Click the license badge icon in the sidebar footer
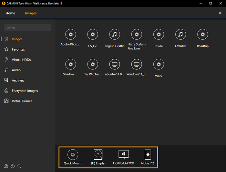Viewport: 226px width, 172px height. pyautogui.click(x=6, y=166)
